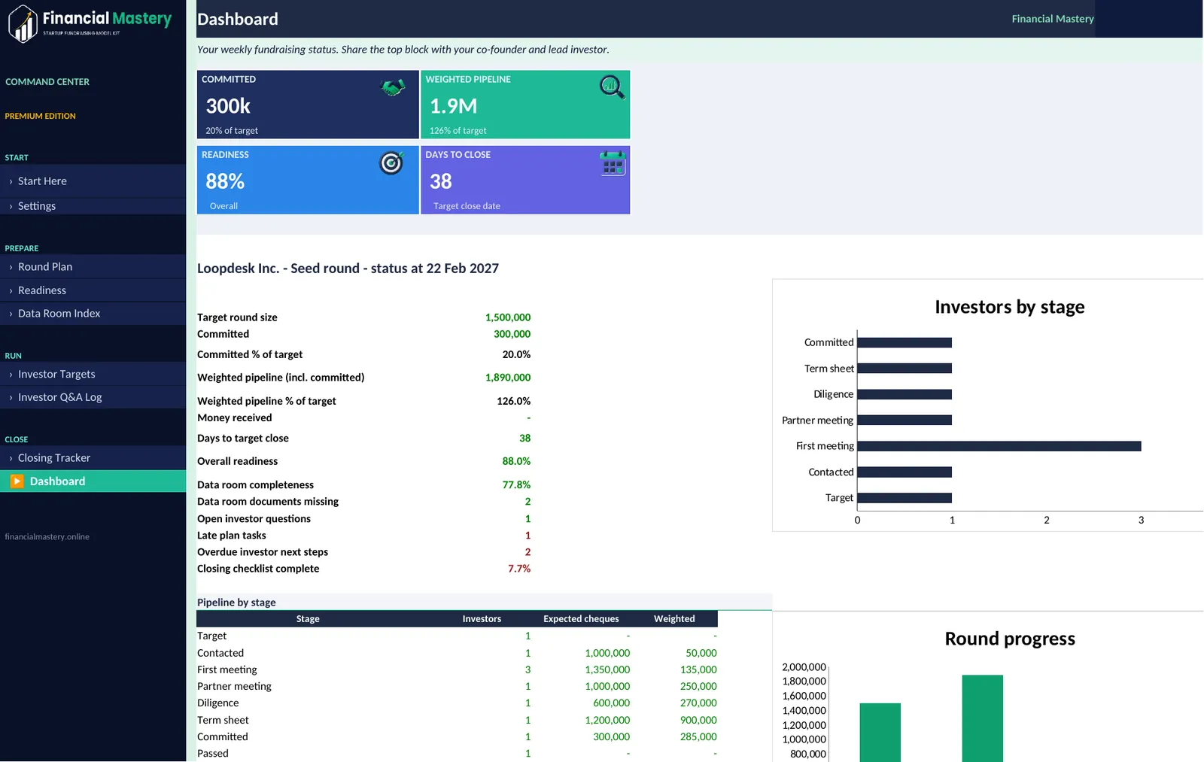Click the Expected cheques column header
Image resolution: width=1204 pixels, height=762 pixels.
pyautogui.click(x=581, y=619)
